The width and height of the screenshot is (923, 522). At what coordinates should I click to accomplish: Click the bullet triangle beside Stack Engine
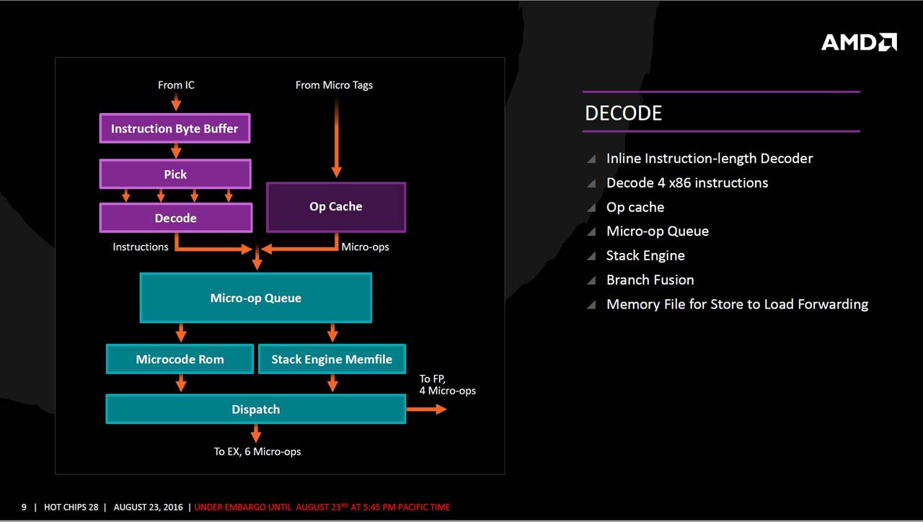coord(591,256)
